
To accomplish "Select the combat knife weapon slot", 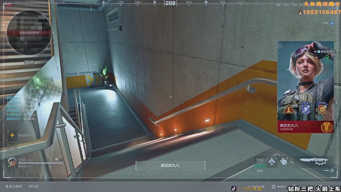I will click(314, 162).
